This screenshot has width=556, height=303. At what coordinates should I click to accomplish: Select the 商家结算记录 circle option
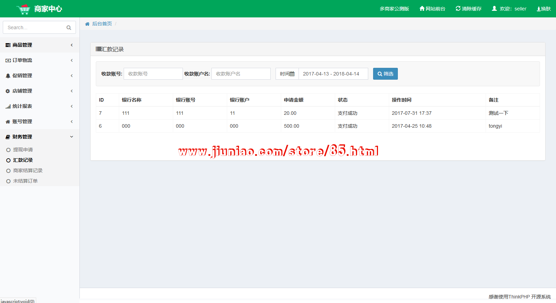point(8,171)
